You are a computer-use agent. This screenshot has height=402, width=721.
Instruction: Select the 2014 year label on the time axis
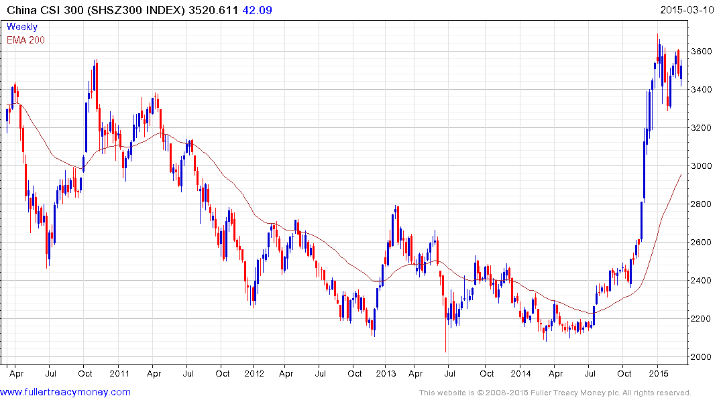tap(520, 373)
